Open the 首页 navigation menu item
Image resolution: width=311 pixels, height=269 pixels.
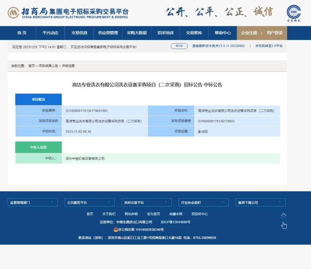22,33
